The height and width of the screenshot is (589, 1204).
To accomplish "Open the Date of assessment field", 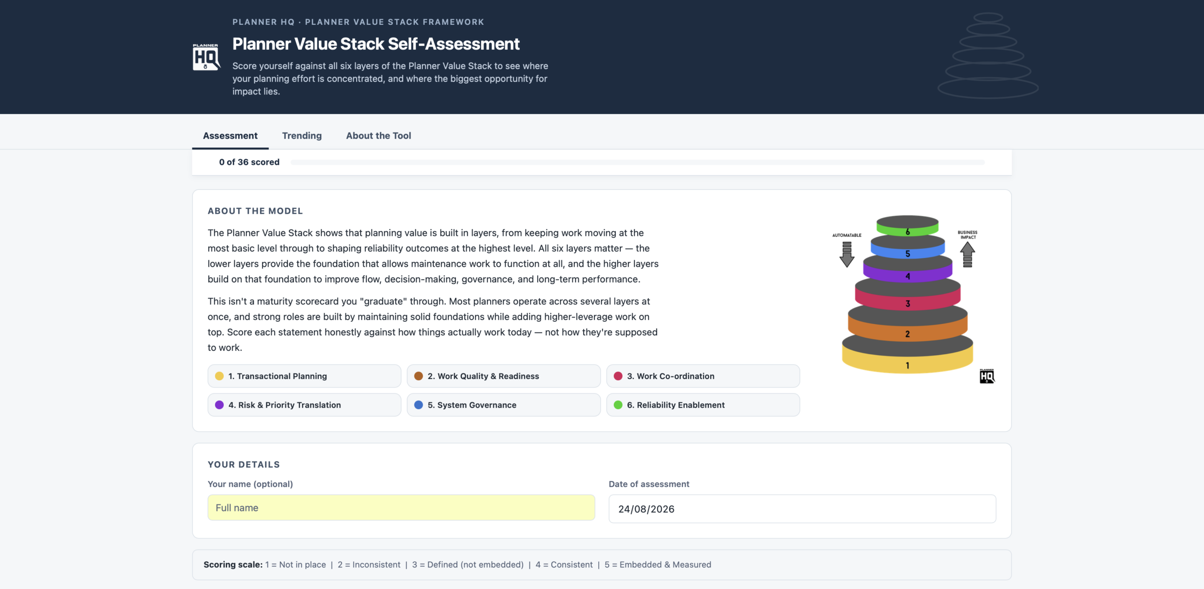I will [802, 509].
